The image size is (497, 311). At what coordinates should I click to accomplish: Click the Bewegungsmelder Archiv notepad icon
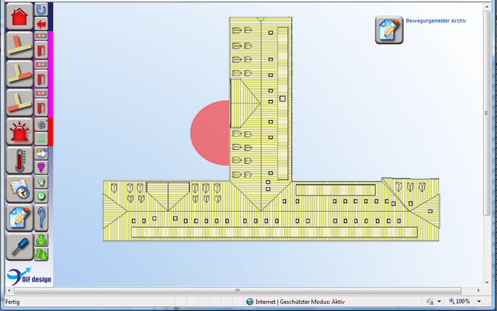point(389,30)
